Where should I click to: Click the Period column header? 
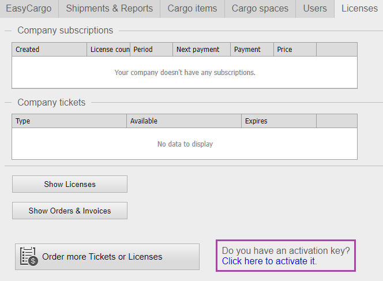click(151, 50)
